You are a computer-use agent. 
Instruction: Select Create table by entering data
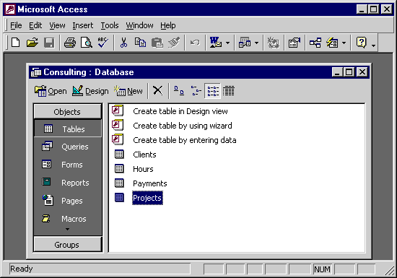tap(184, 140)
